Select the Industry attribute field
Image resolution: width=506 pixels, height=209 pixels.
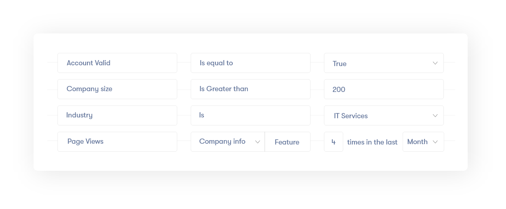click(x=117, y=115)
